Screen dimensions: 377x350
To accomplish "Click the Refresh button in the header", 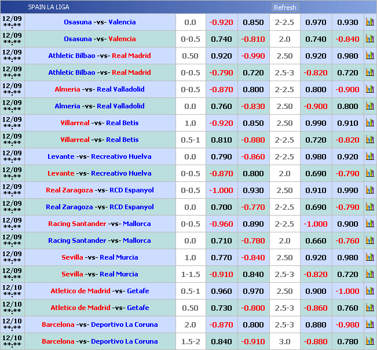I will coord(284,8).
